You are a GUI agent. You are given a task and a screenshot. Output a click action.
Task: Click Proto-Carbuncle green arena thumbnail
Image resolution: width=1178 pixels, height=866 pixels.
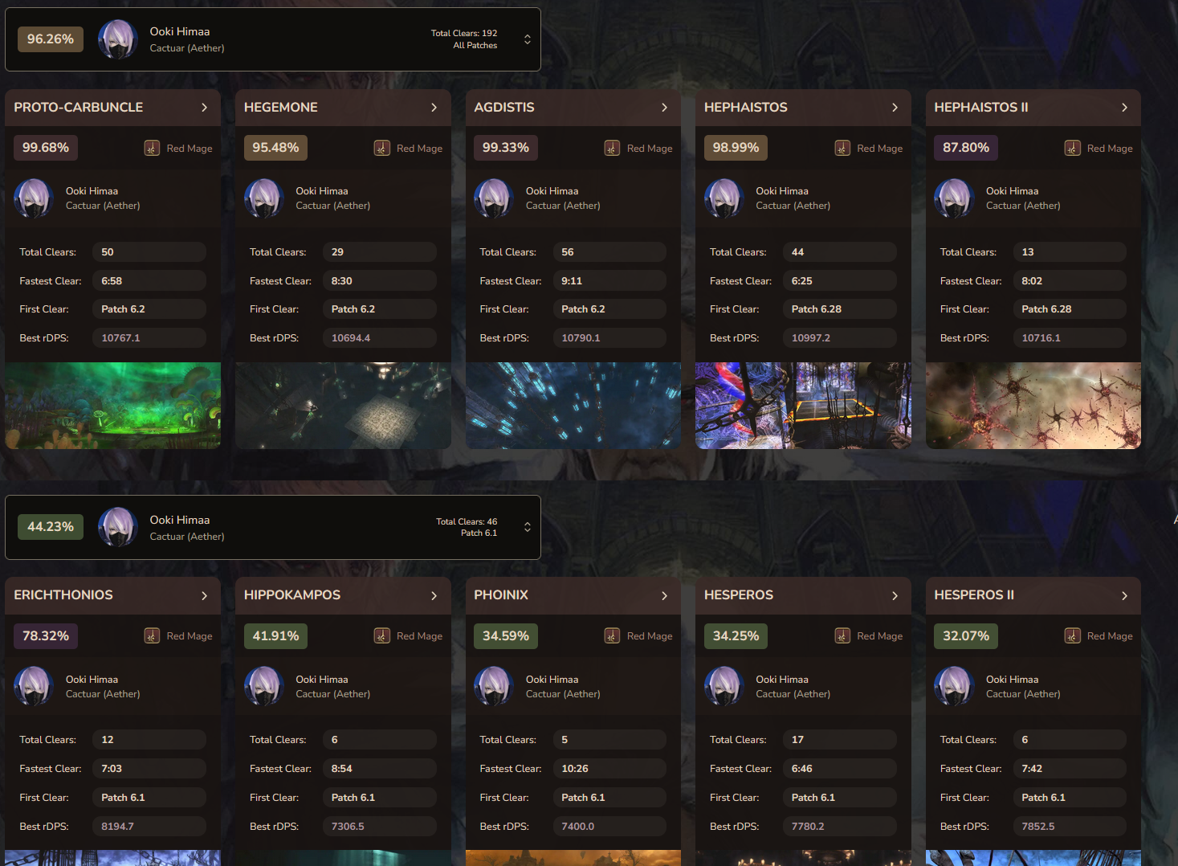pos(113,406)
